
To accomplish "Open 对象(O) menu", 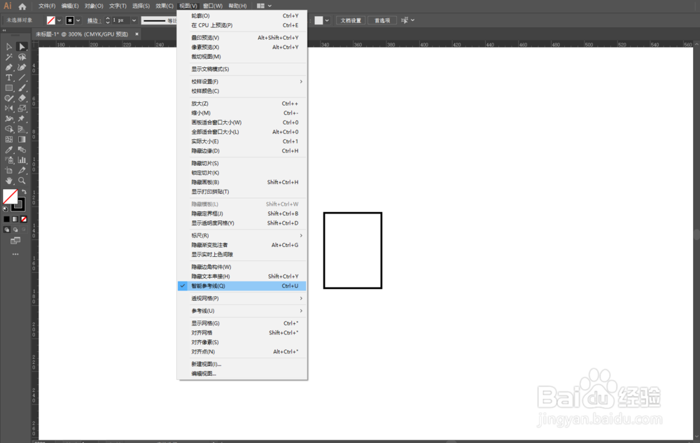I will 94,6.
